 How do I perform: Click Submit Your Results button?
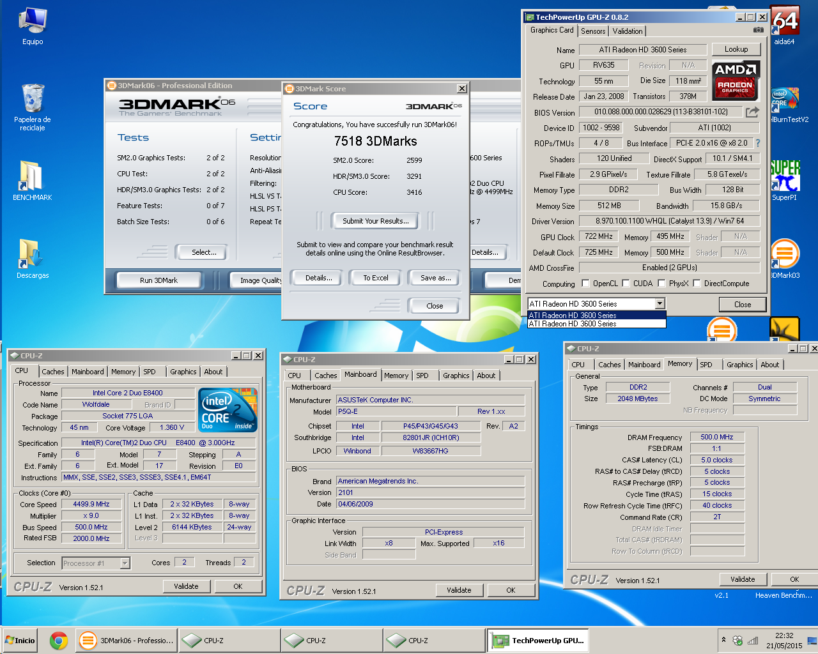(x=375, y=221)
